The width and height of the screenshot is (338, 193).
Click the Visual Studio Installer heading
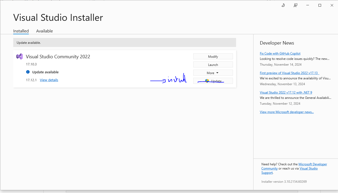point(58,17)
